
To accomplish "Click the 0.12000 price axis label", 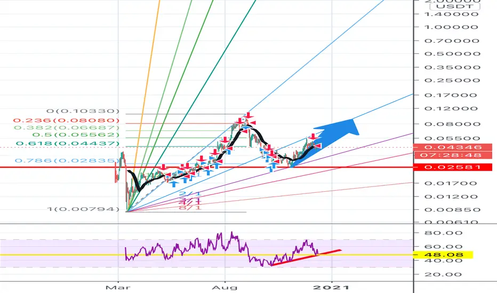I will point(451,109).
